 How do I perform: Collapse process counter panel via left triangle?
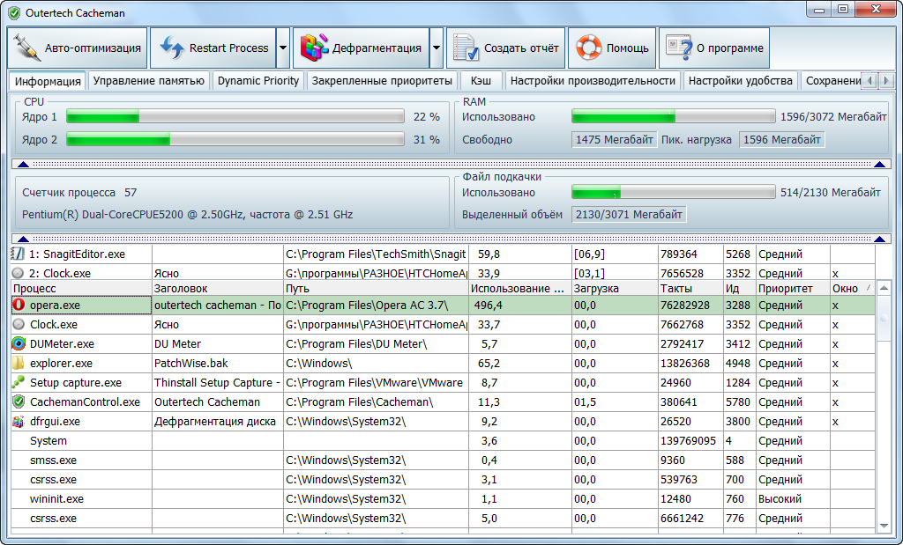[23, 239]
